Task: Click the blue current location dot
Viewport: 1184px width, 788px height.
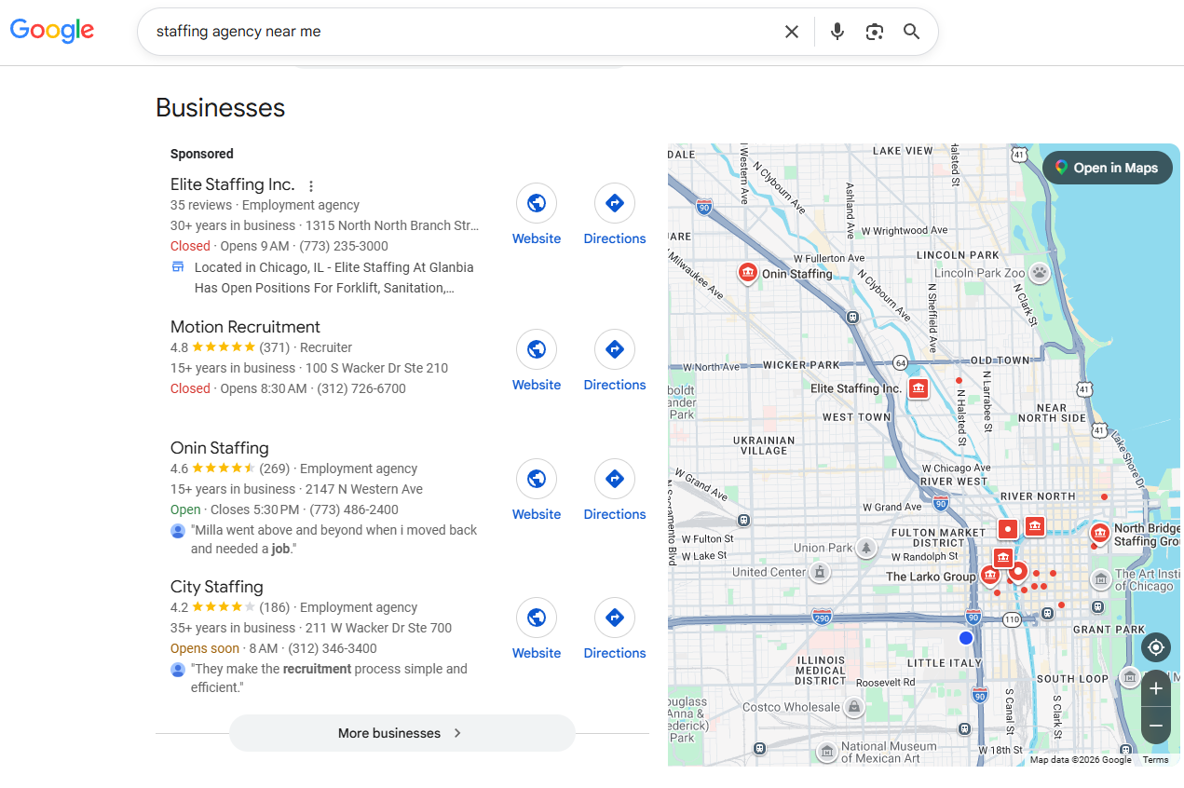Action: pos(966,638)
